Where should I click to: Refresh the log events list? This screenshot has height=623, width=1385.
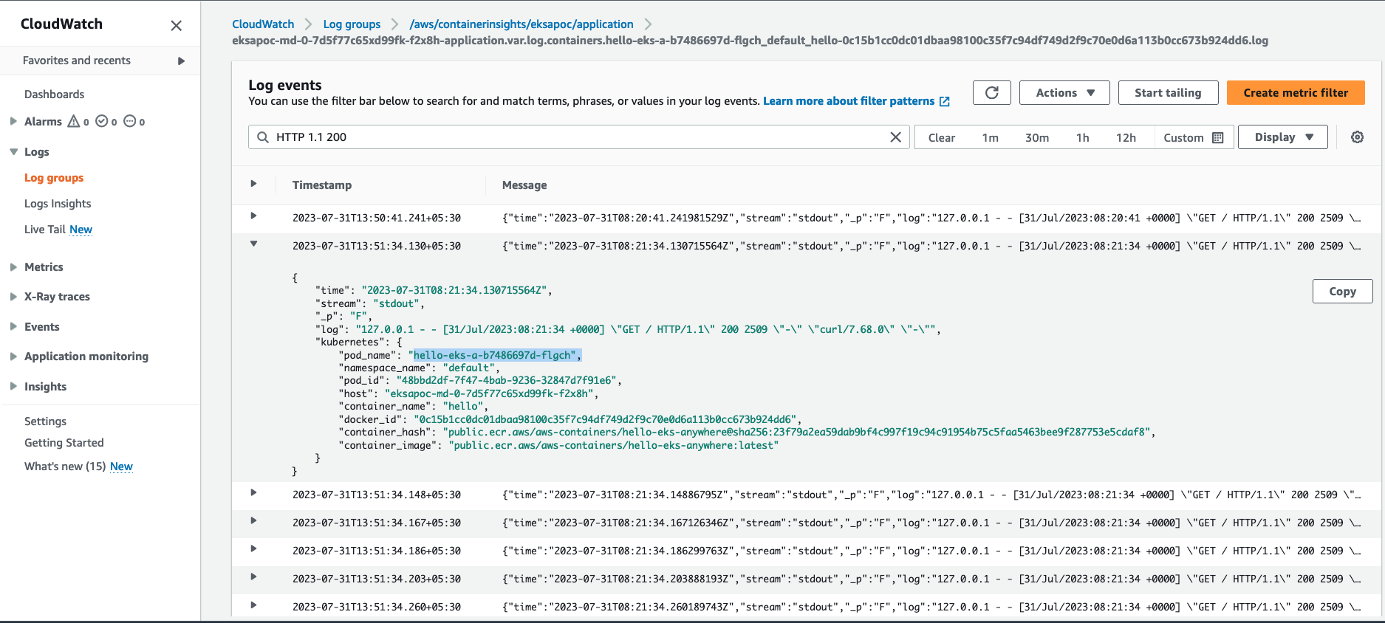(x=992, y=93)
